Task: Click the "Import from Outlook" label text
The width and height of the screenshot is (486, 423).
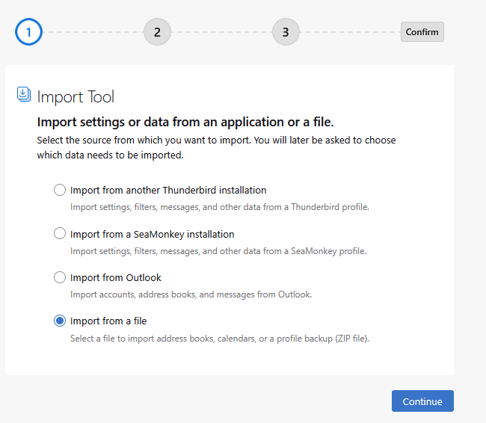Action: (x=116, y=278)
